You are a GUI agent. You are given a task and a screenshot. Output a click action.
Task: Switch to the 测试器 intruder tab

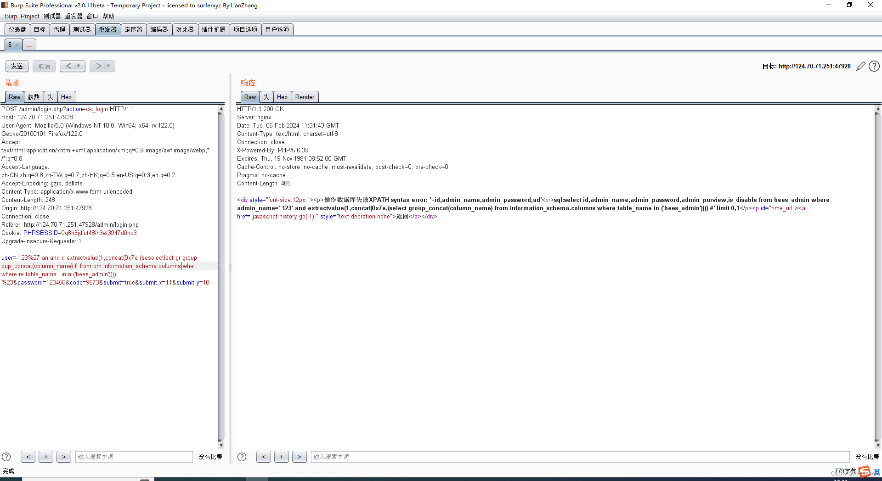82,29
